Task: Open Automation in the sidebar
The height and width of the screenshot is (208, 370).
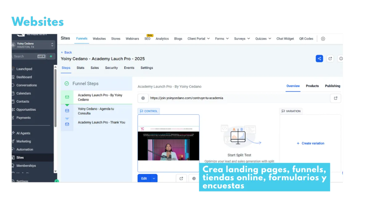Action: point(25,149)
